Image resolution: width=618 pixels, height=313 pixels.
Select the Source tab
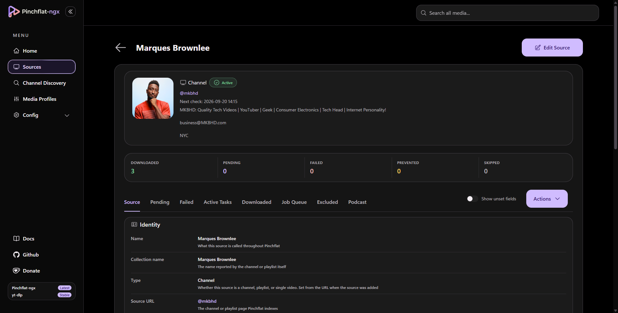132,202
